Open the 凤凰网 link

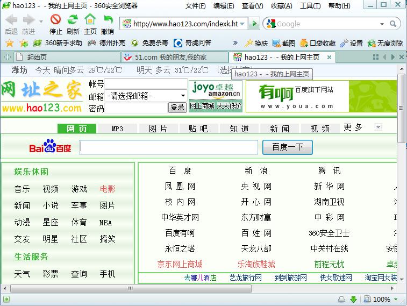point(180,186)
